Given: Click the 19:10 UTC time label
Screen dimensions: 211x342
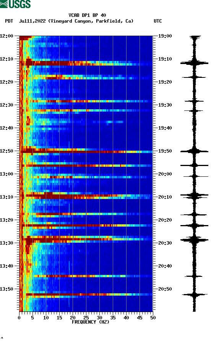Looking at the screenshot, I should 165,59.
